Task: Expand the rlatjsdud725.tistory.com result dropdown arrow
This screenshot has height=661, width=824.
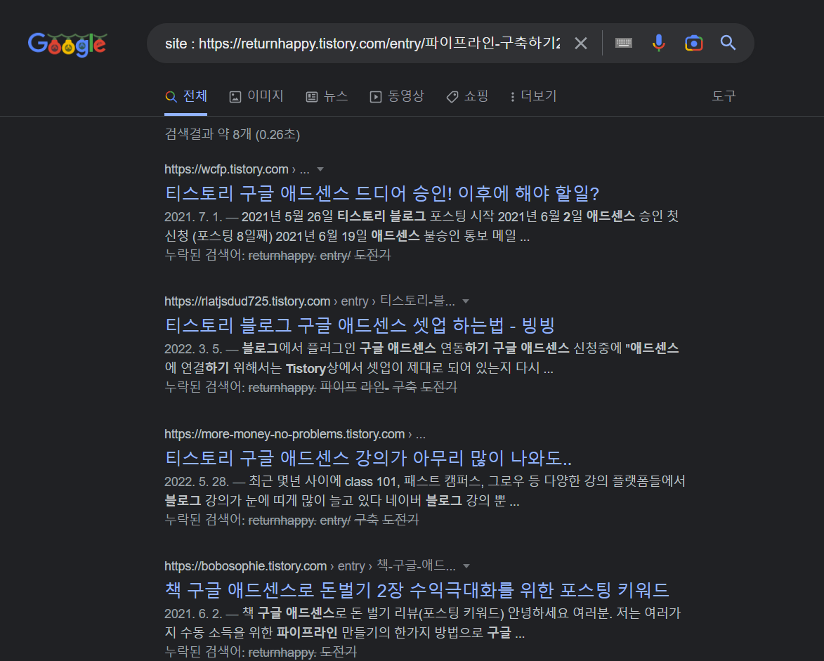Action: click(465, 301)
